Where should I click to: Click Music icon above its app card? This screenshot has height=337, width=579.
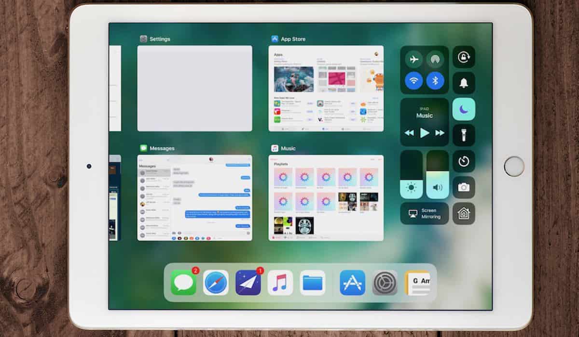pos(275,148)
